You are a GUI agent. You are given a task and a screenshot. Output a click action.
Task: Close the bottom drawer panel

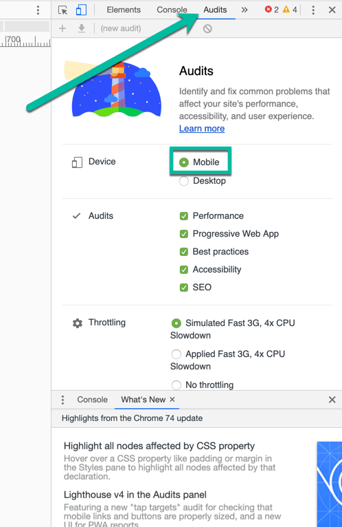(332, 400)
